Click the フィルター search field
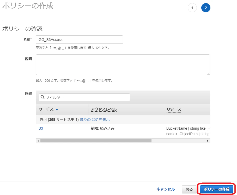This screenshot has height=195, width=237. 84,97
